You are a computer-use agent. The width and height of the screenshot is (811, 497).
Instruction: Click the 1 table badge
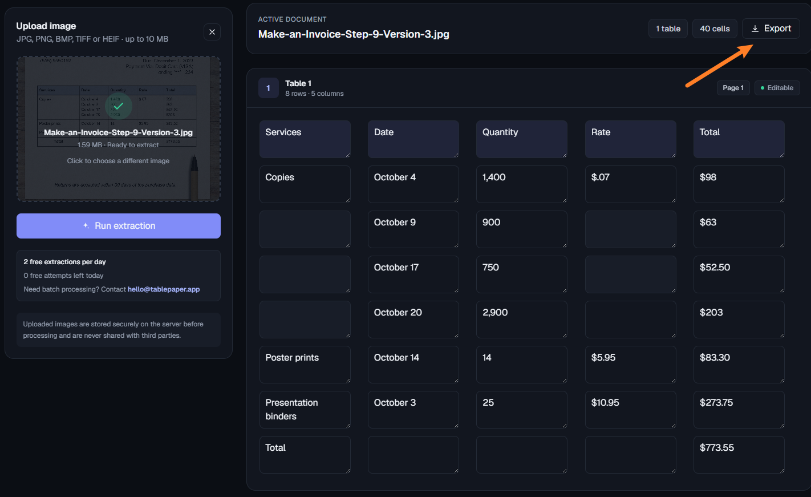click(668, 29)
